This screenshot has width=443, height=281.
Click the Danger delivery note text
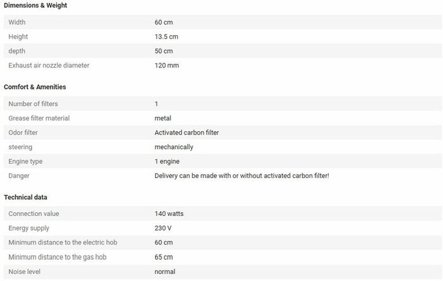pyautogui.click(x=242, y=176)
